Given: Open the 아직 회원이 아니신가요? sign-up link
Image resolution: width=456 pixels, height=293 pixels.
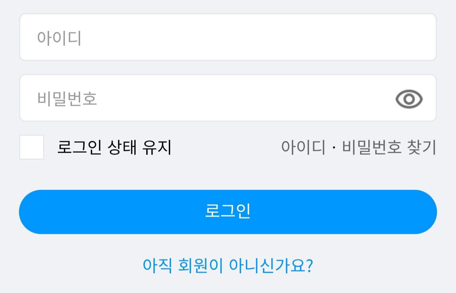Looking at the screenshot, I should click(x=228, y=265).
